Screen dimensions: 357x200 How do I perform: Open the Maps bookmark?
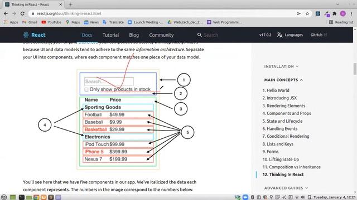73,22
